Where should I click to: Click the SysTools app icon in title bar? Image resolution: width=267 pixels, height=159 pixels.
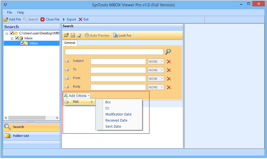point(6,4)
